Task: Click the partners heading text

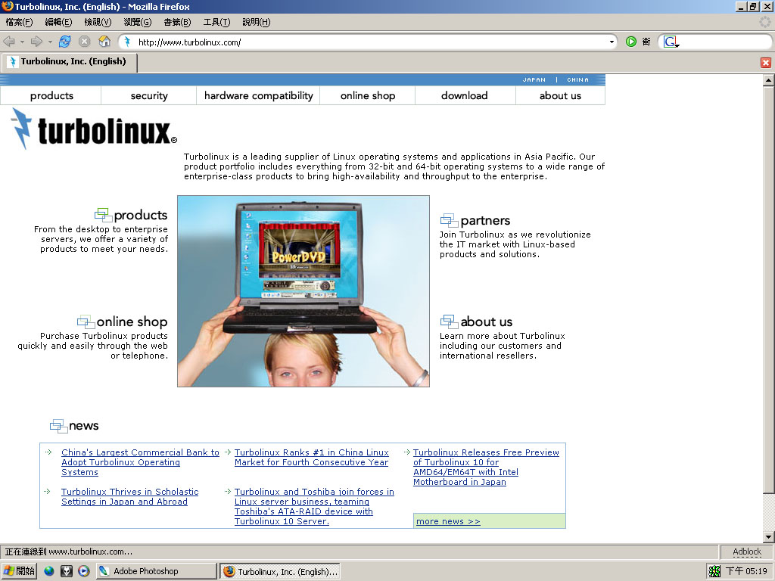Action: pos(485,221)
